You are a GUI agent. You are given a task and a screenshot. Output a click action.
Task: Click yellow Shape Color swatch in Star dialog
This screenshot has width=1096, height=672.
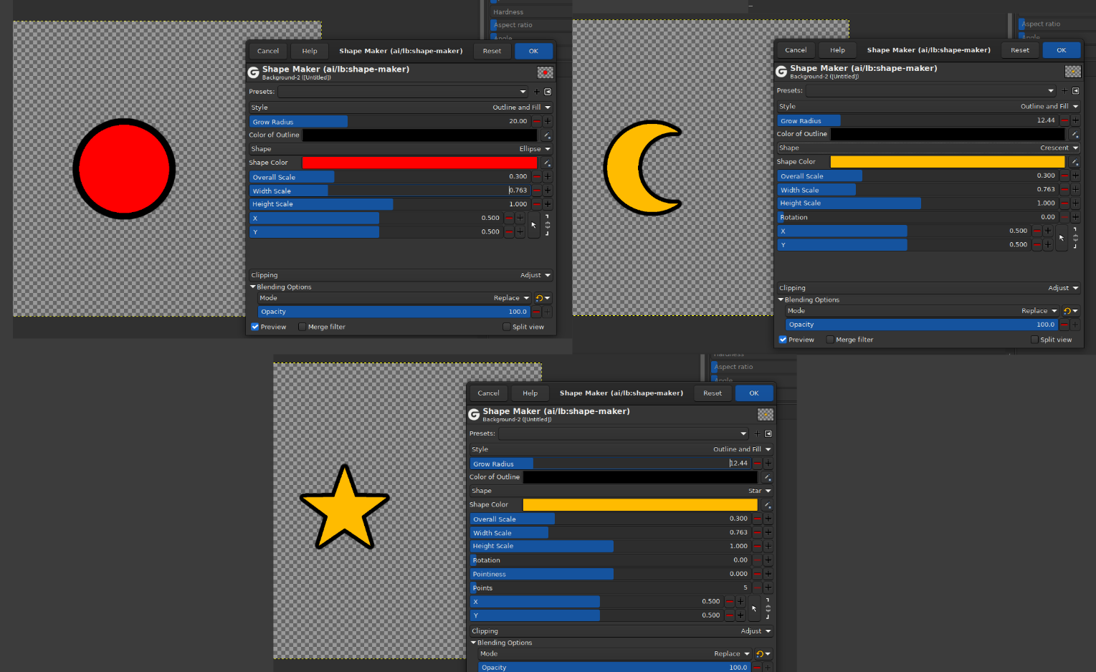point(640,505)
